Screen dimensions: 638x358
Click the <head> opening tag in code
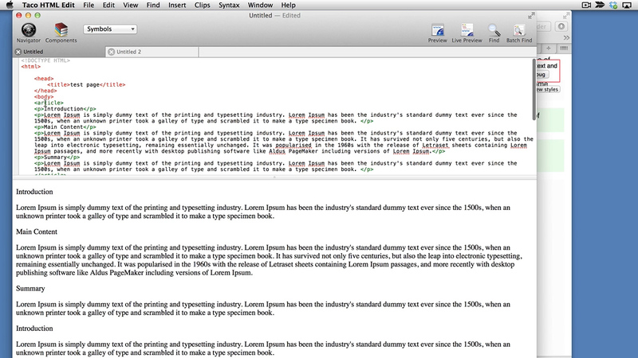pyautogui.click(x=44, y=79)
